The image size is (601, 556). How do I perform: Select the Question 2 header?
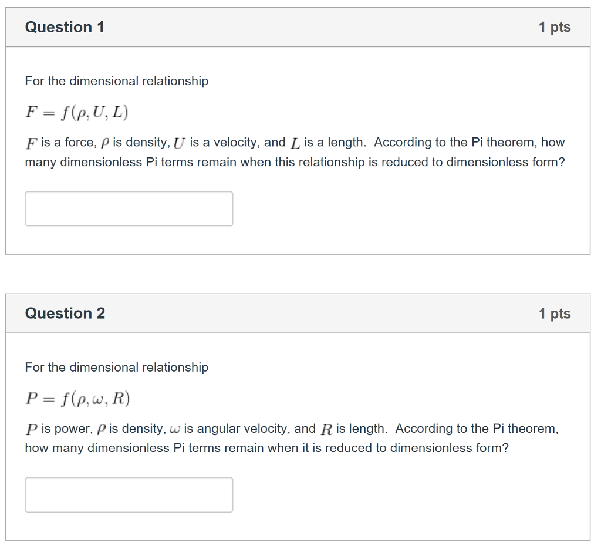coord(65,313)
